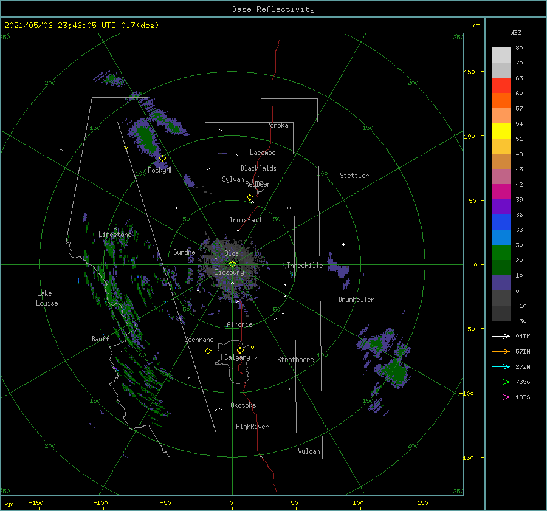Click the HighRiver label
The width and height of the screenshot is (547, 511).
click(252, 427)
